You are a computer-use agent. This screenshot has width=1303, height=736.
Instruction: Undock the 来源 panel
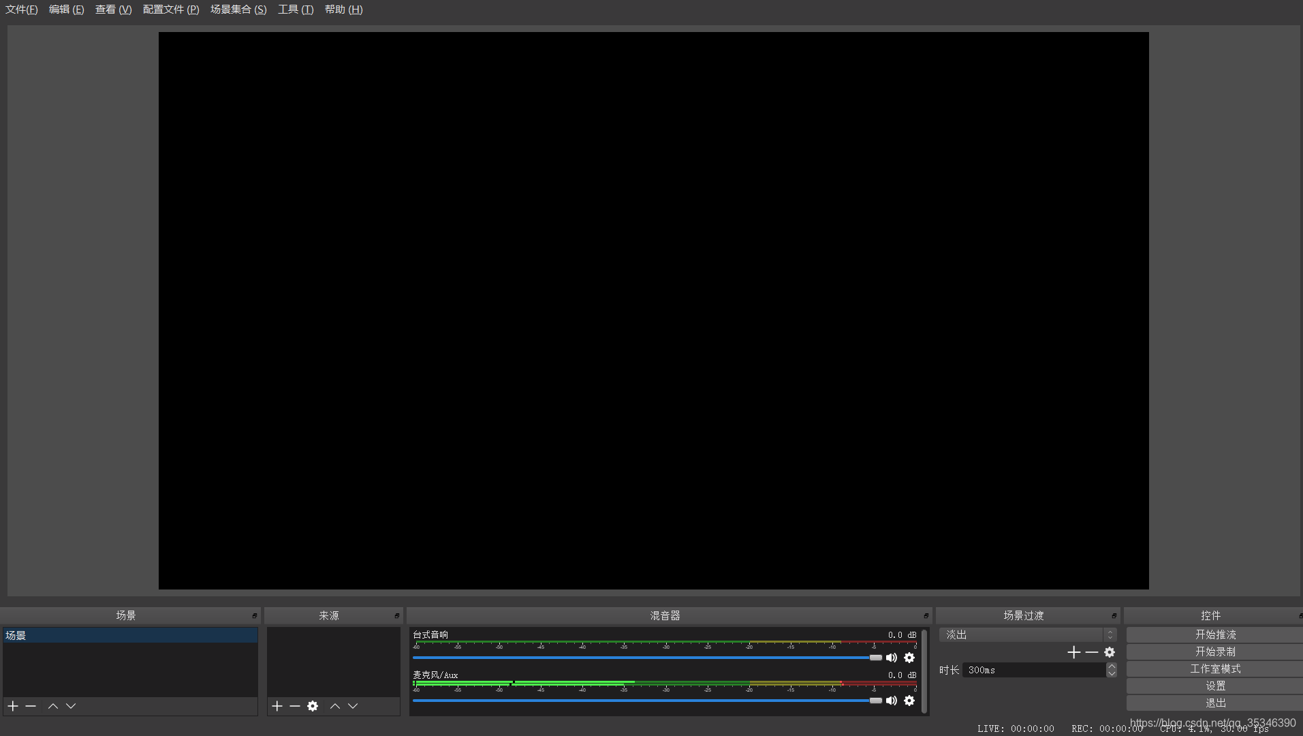tap(397, 615)
